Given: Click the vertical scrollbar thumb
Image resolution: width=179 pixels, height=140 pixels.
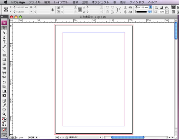Looking at the screenshot, I should tap(176, 30).
